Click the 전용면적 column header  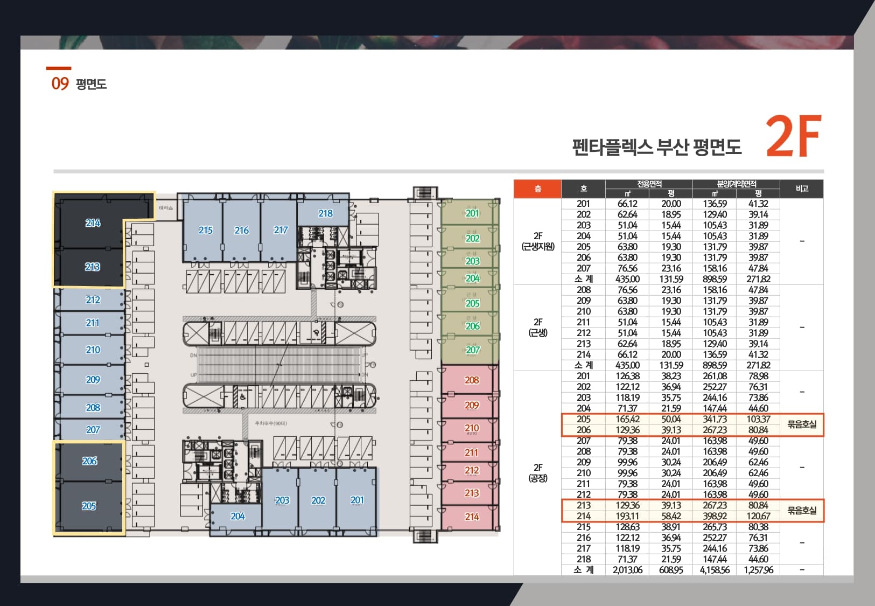coord(650,184)
